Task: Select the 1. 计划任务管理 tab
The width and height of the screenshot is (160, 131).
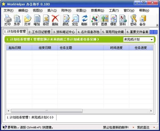Action: click(x=15, y=31)
